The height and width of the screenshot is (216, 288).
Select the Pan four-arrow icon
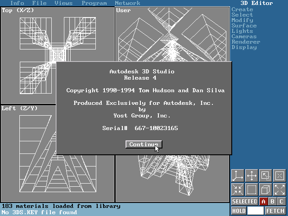[252, 176]
